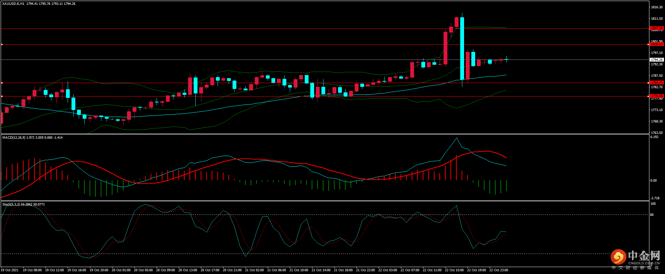Click the 1797.10 price axis label

[657, 53]
